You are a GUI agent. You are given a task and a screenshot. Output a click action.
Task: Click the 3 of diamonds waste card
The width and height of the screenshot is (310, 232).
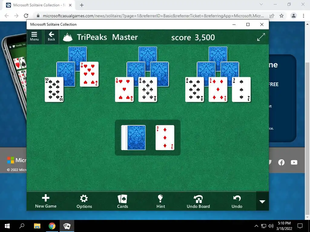click(x=165, y=137)
